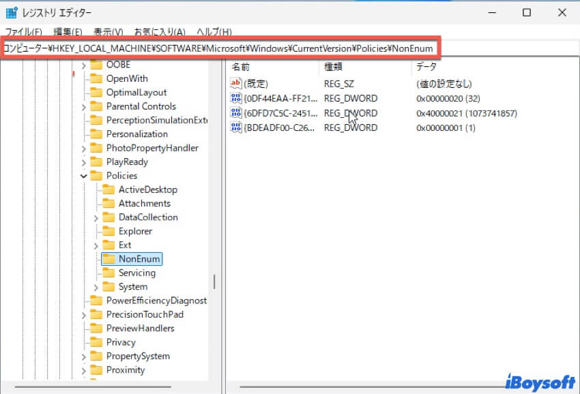The height and width of the screenshot is (394, 580).
Task: Open the 編集(E) menu
Action: pyautogui.click(x=68, y=32)
